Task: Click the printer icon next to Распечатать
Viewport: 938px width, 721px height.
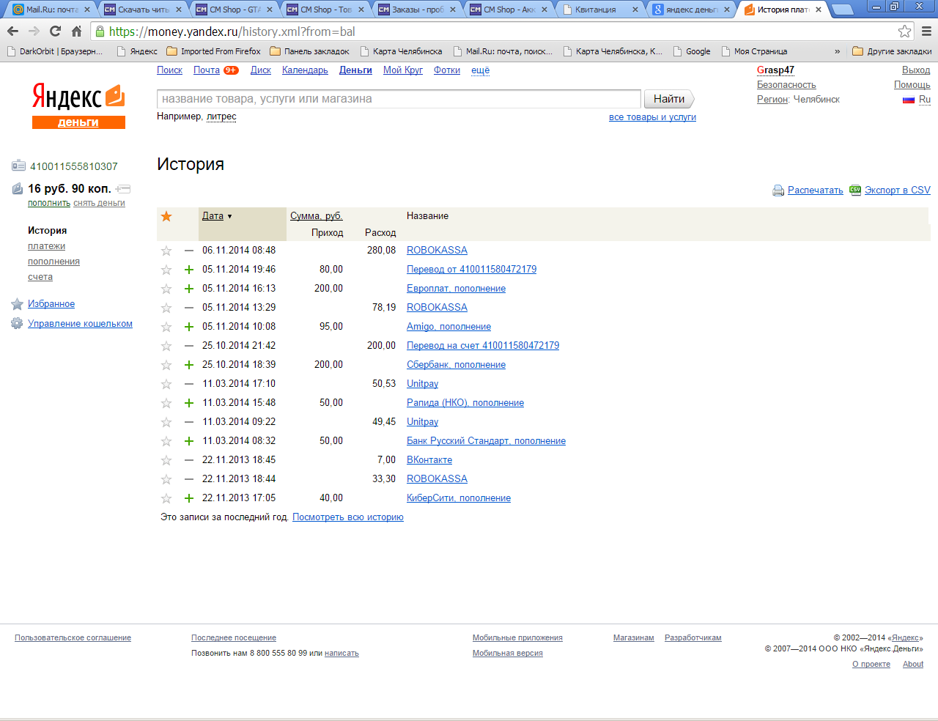Action: pyautogui.click(x=778, y=191)
